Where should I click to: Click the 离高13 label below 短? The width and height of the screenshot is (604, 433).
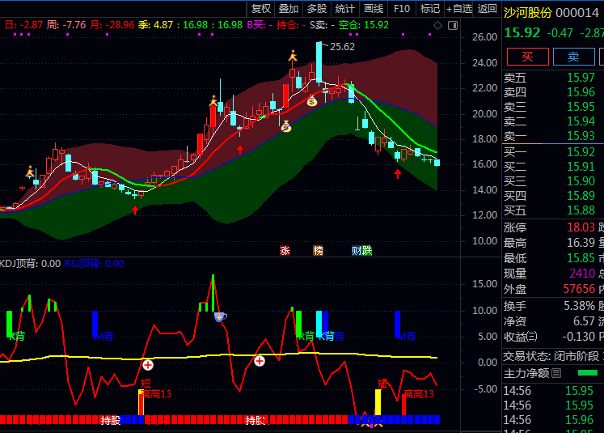(156, 394)
